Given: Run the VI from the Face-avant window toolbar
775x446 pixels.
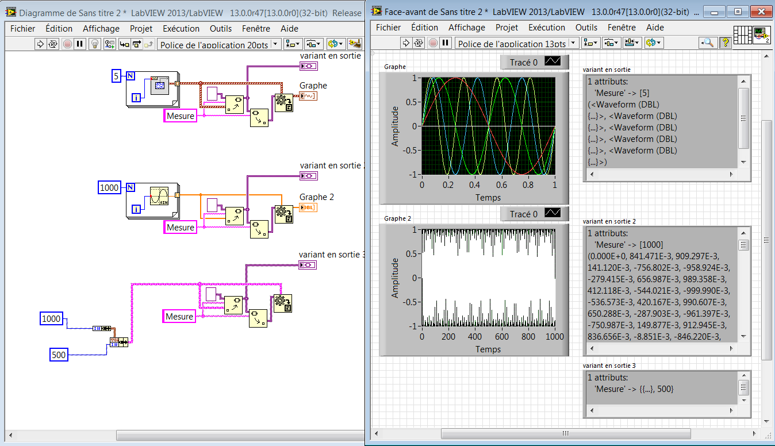Looking at the screenshot, I should point(406,43).
